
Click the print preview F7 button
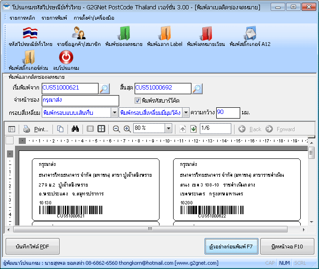click(x=231, y=247)
